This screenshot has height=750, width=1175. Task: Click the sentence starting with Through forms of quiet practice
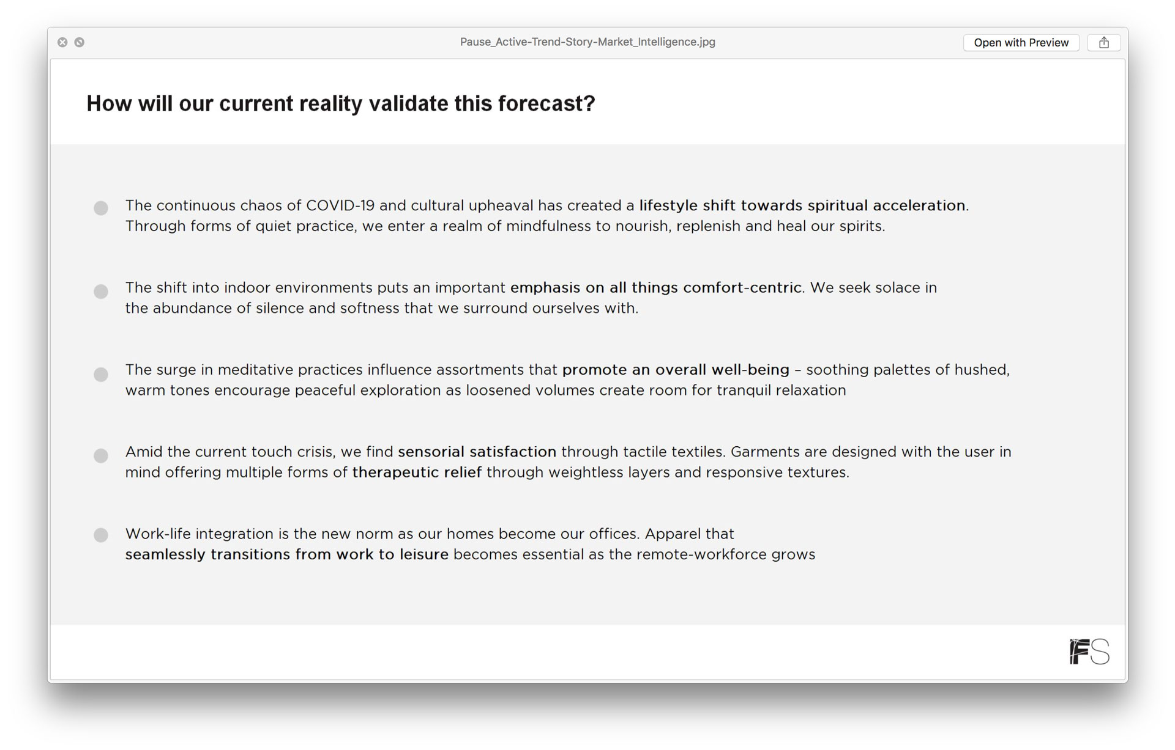pyautogui.click(x=505, y=226)
